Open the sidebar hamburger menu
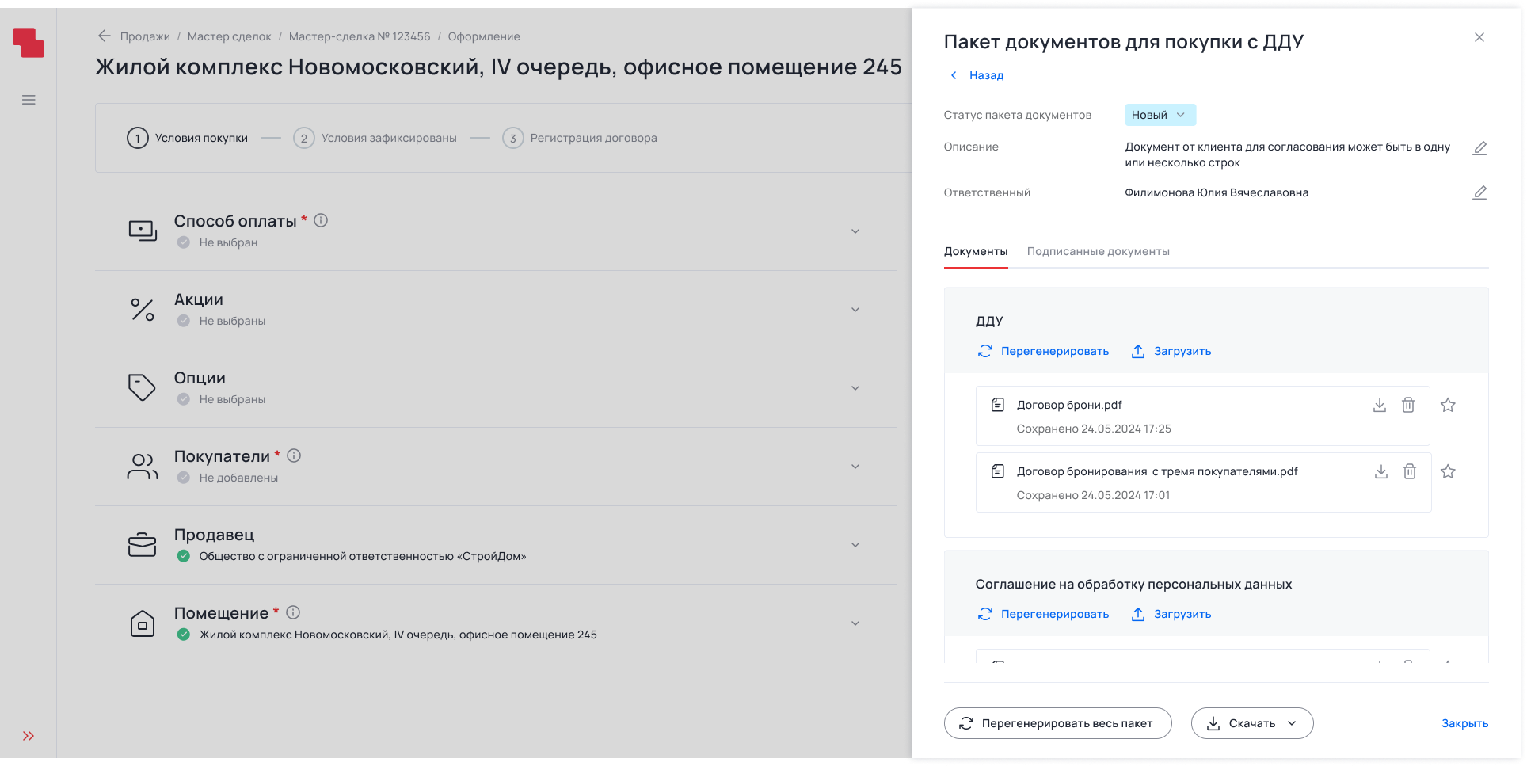The image size is (1527, 766). [29, 100]
